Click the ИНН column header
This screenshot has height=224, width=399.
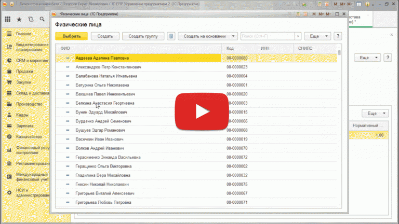(x=274, y=48)
